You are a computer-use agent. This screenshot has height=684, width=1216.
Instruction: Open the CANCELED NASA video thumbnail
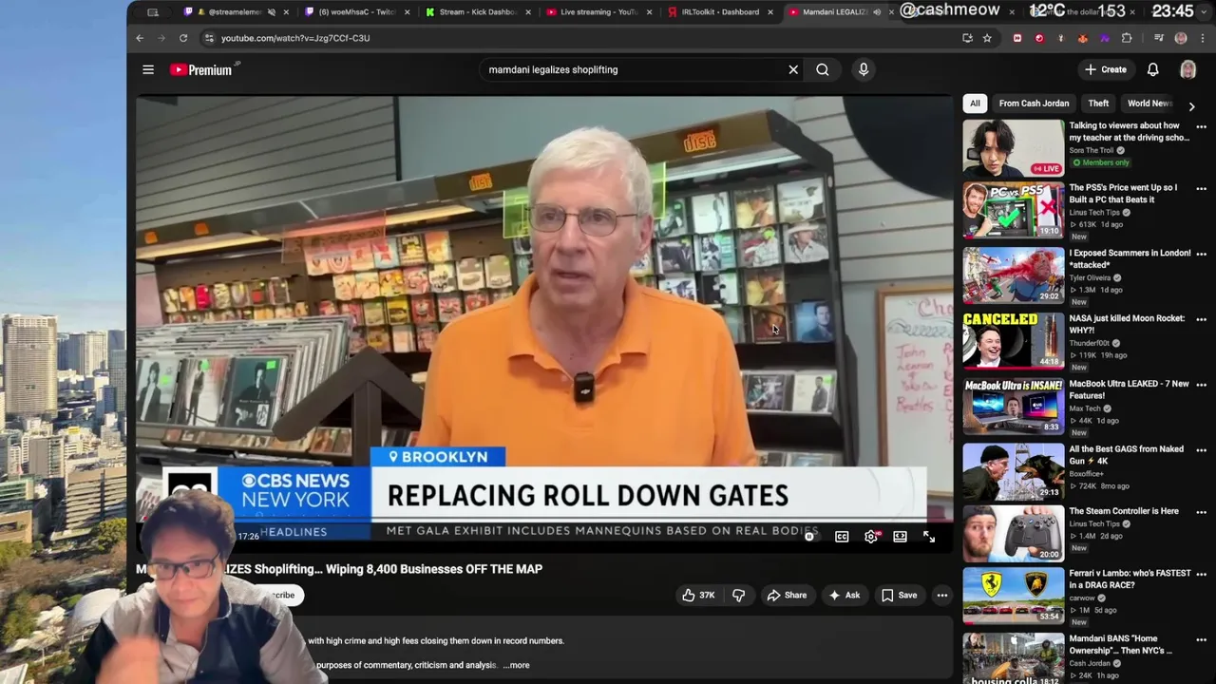pos(1014,340)
